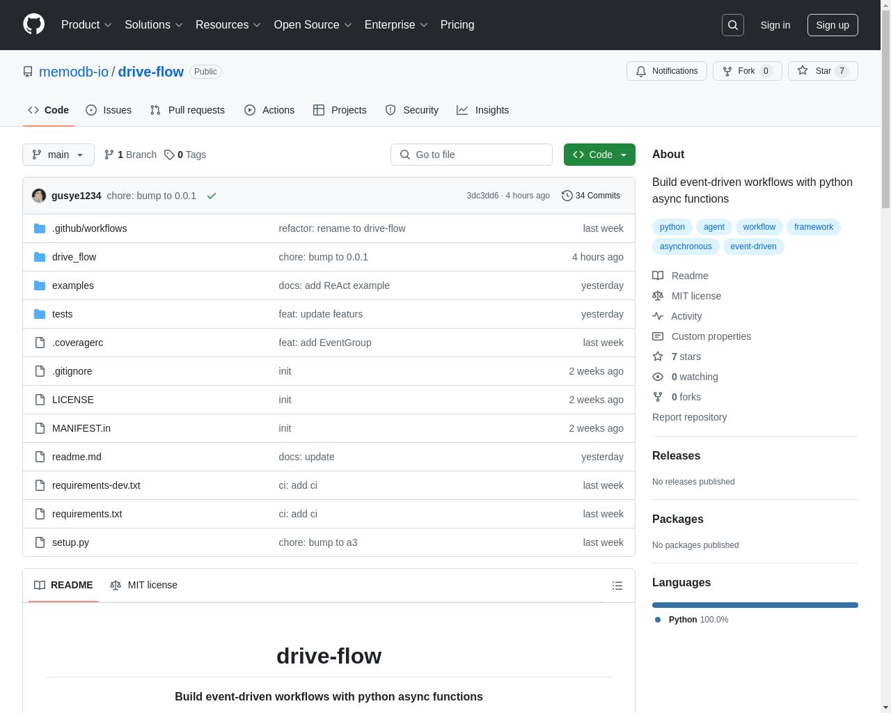Viewport: 891px width, 713px height.
Task: Click the branch icon beside 1 Branch
Action: point(109,155)
